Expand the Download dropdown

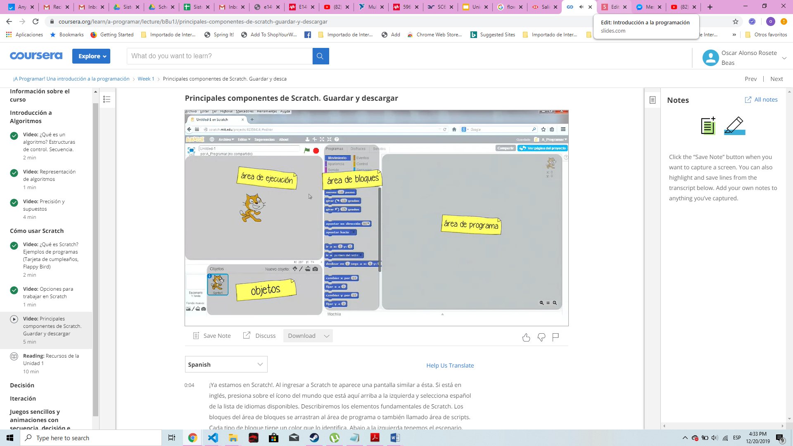[x=308, y=336]
